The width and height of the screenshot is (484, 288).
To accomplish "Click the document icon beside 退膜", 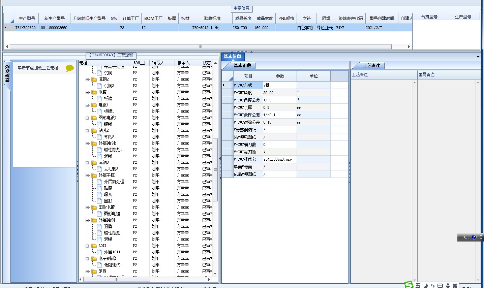I will pyautogui.click(x=100, y=226).
